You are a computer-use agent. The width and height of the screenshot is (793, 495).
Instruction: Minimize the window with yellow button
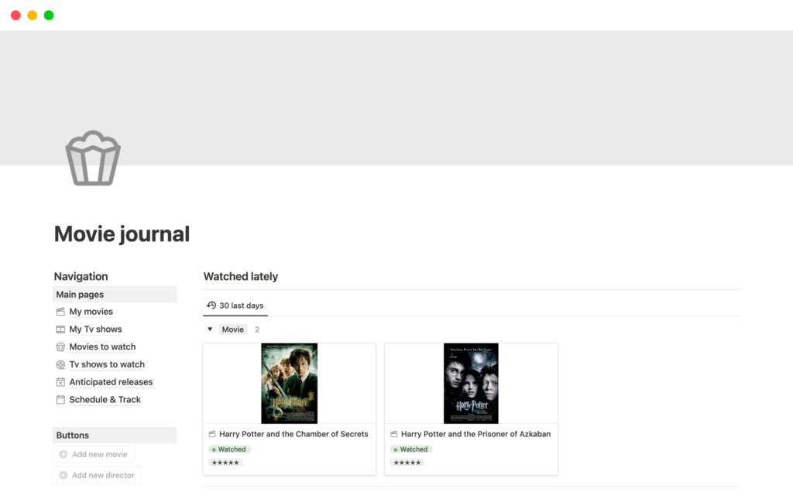tap(33, 15)
